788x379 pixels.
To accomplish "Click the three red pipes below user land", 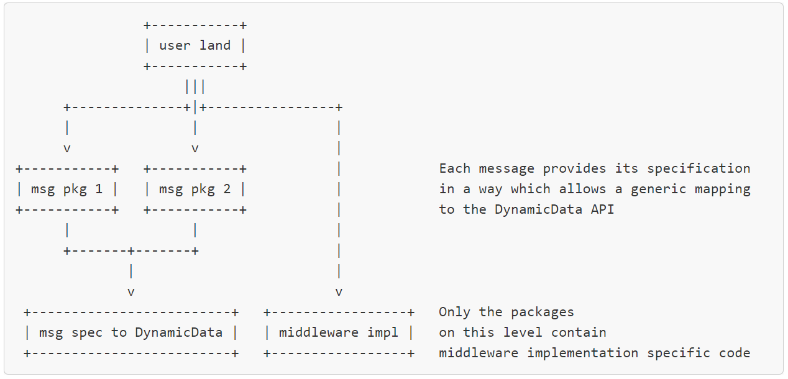I will 195,86.
